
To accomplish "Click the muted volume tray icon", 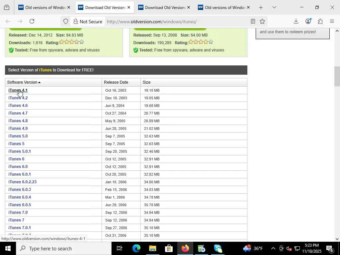I will pos(289,248).
